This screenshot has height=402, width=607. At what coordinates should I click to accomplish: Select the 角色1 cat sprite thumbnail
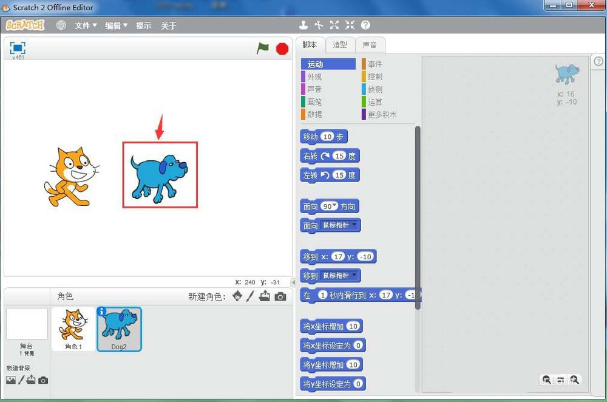pos(73,329)
